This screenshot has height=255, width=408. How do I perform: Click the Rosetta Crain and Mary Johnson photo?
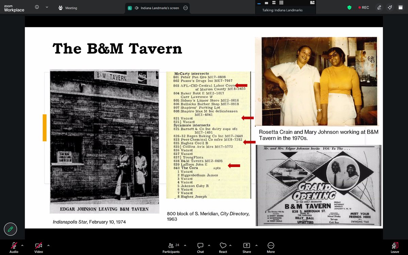pyautogui.click(x=317, y=82)
